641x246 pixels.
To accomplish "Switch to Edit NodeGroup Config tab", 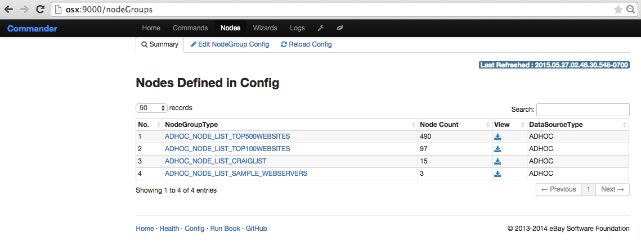I will tap(230, 44).
